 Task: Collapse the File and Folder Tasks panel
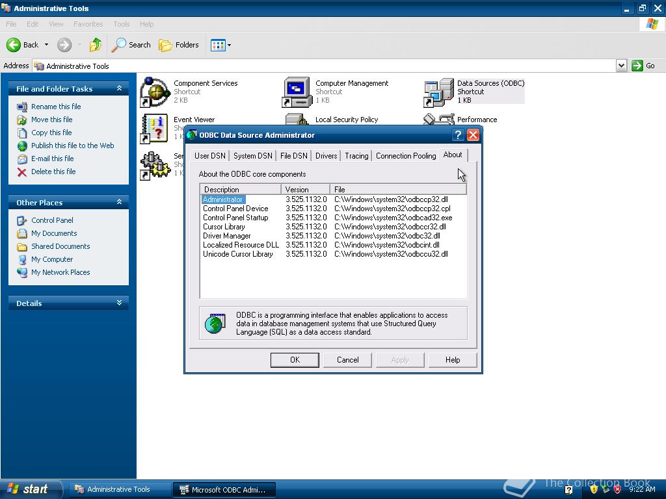(x=120, y=88)
